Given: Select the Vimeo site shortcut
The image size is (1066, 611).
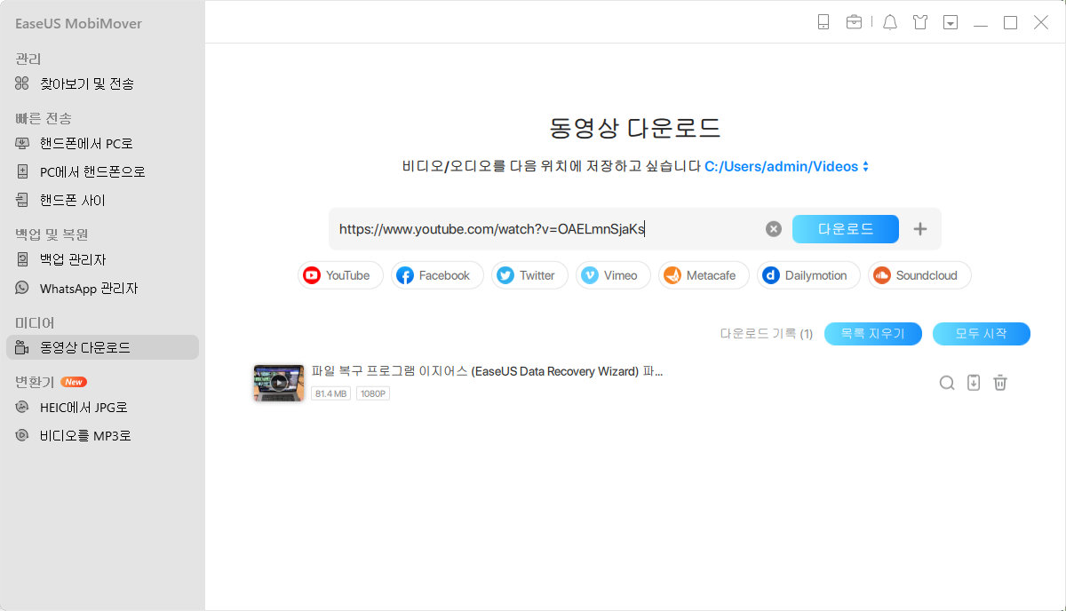Looking at the screenshot, I should click(x=613, y=275).
